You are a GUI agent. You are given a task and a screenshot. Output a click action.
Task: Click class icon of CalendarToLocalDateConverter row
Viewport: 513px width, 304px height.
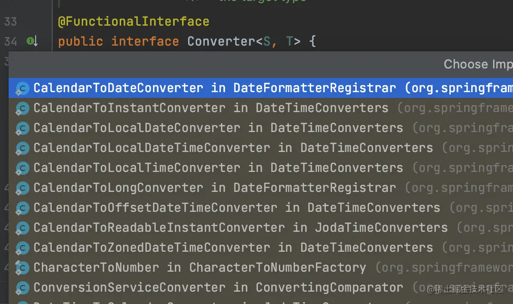[x=22, y=128]
